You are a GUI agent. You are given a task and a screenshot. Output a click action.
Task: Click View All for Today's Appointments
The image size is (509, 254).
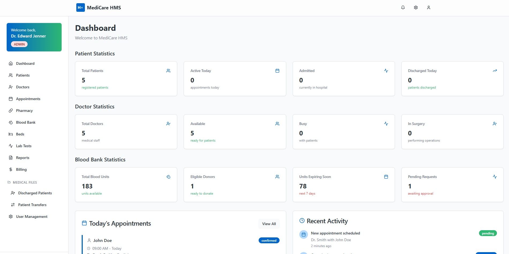point(269,224)
